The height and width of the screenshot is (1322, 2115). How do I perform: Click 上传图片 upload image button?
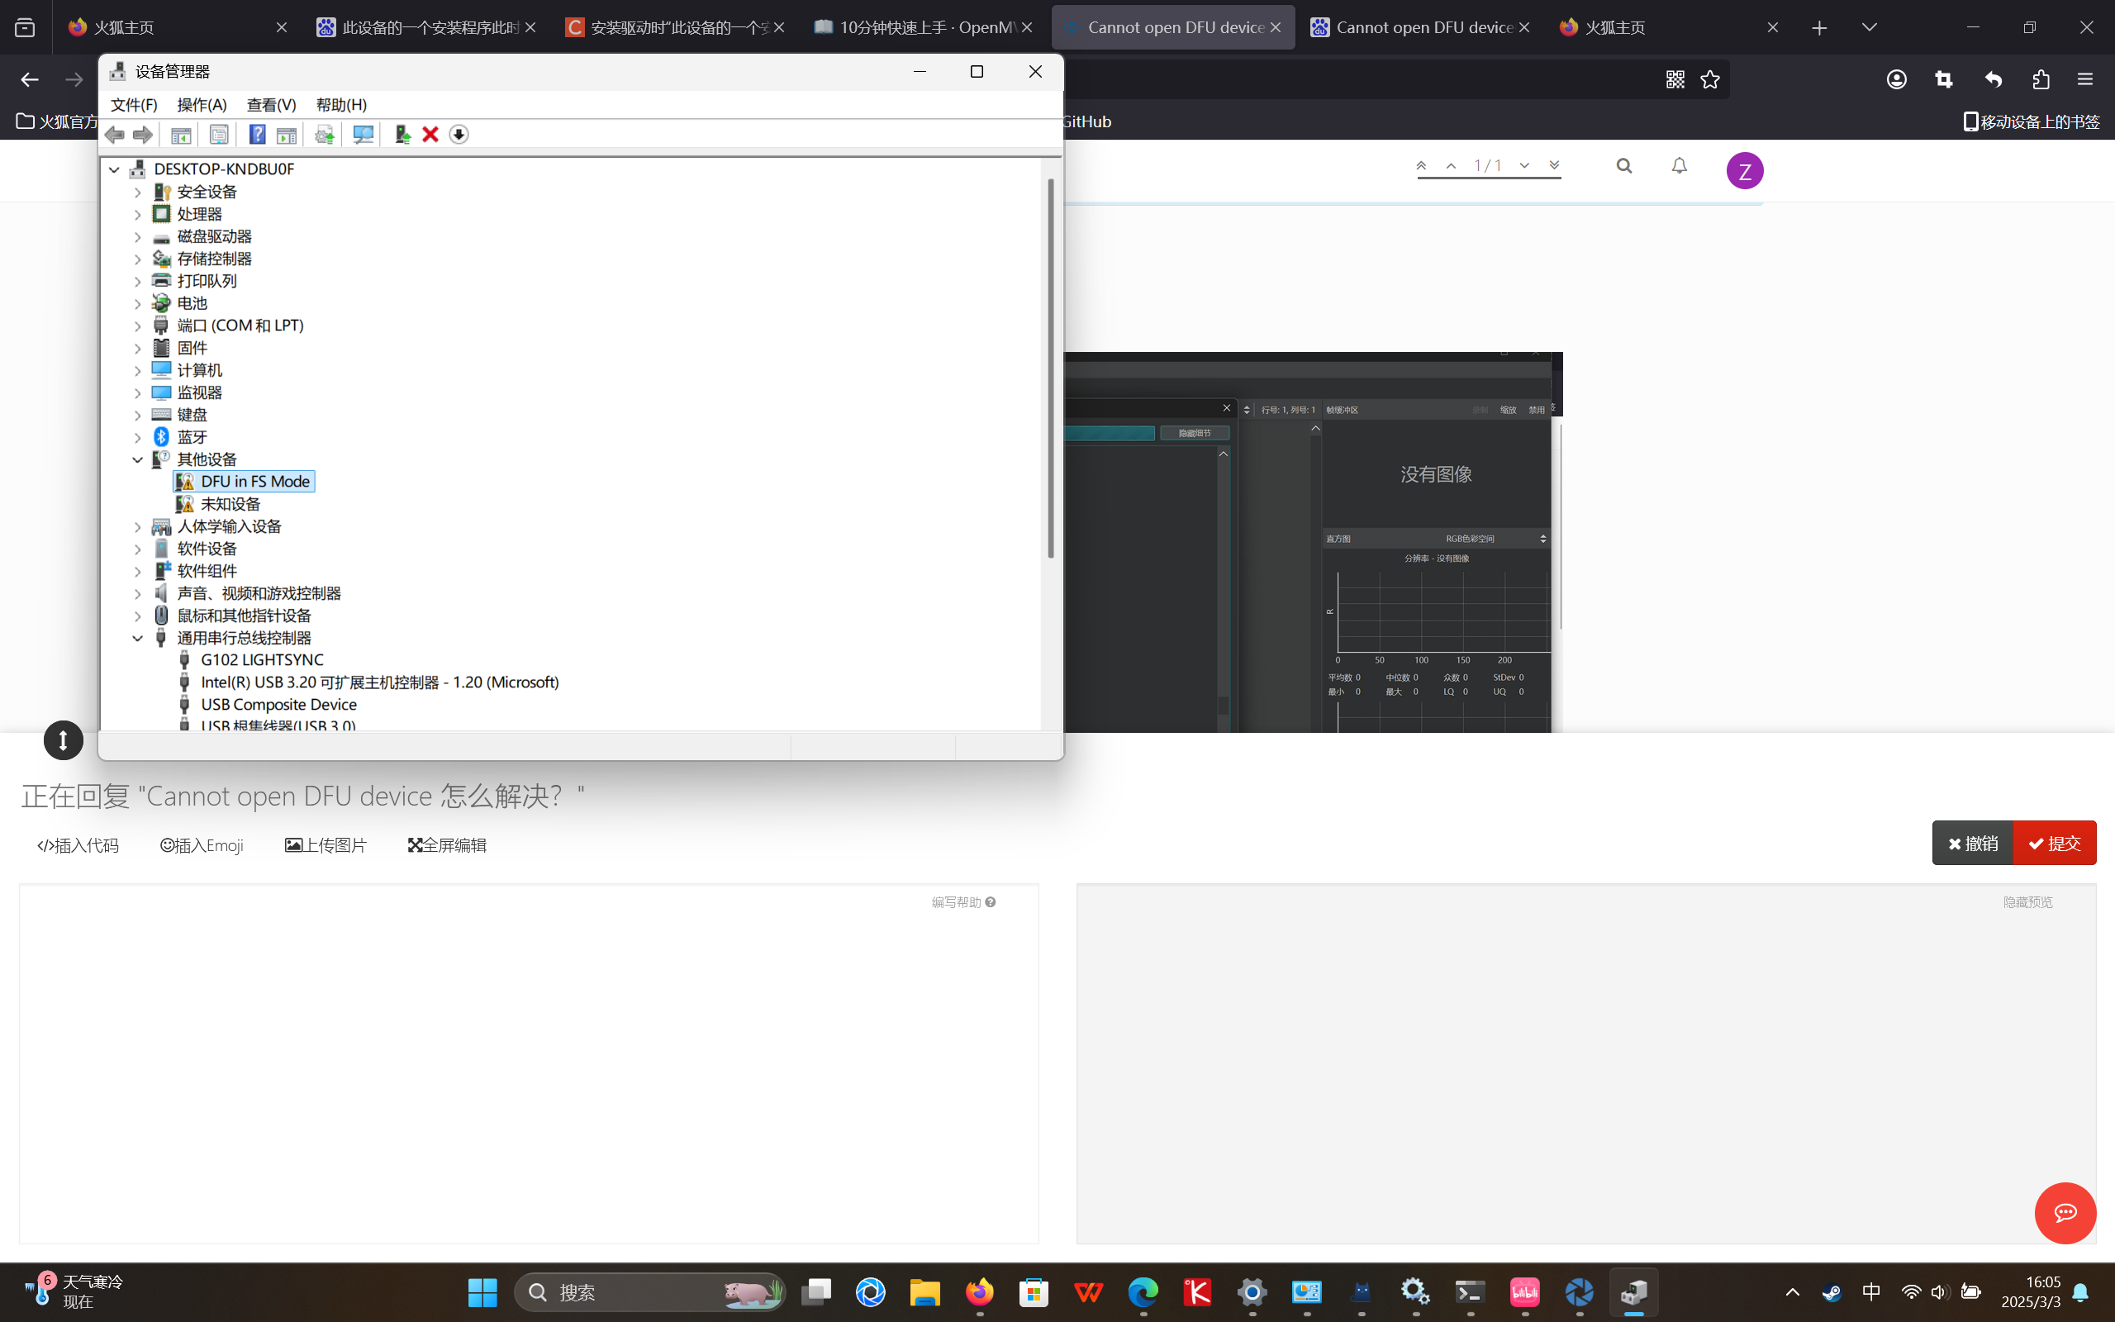tap(326, 845)
